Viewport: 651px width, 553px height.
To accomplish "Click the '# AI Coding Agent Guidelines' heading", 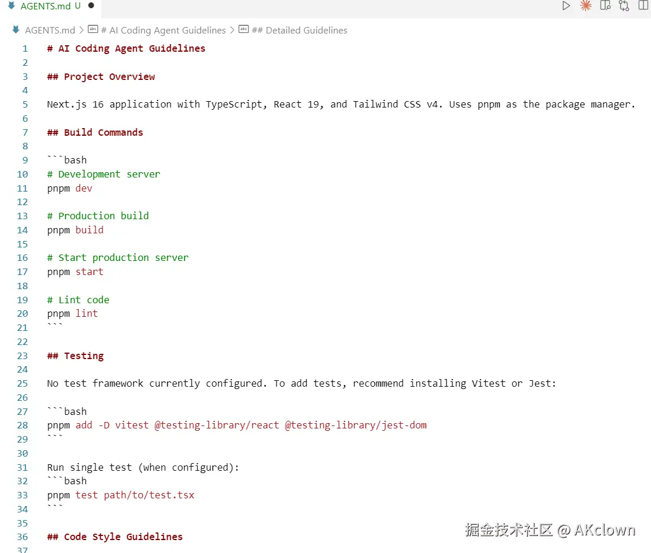I will (x=126, y=49).
